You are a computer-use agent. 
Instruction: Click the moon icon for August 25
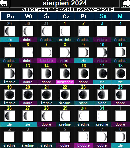click(x=120, y=95)
